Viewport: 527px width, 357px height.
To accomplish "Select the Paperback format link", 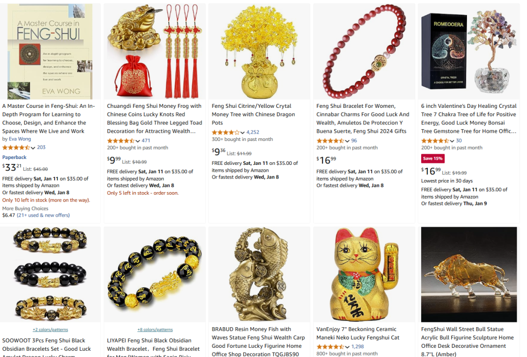I will tap(14, 157).
